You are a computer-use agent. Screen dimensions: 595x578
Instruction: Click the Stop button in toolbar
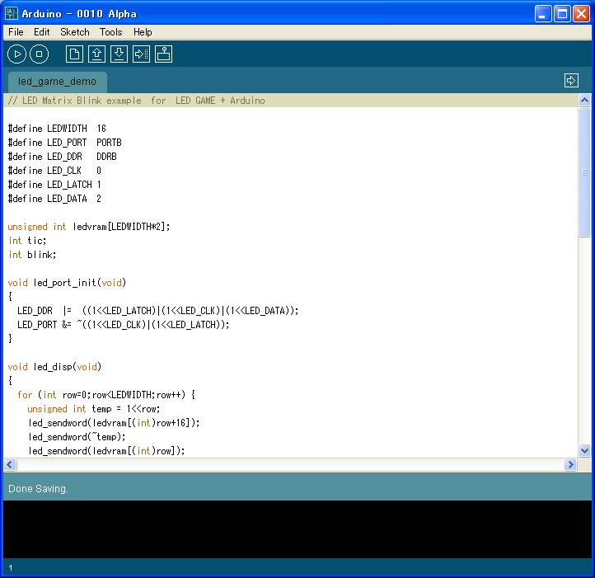tap(39, 54)
